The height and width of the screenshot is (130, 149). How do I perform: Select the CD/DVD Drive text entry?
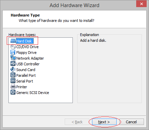[27, 47]
